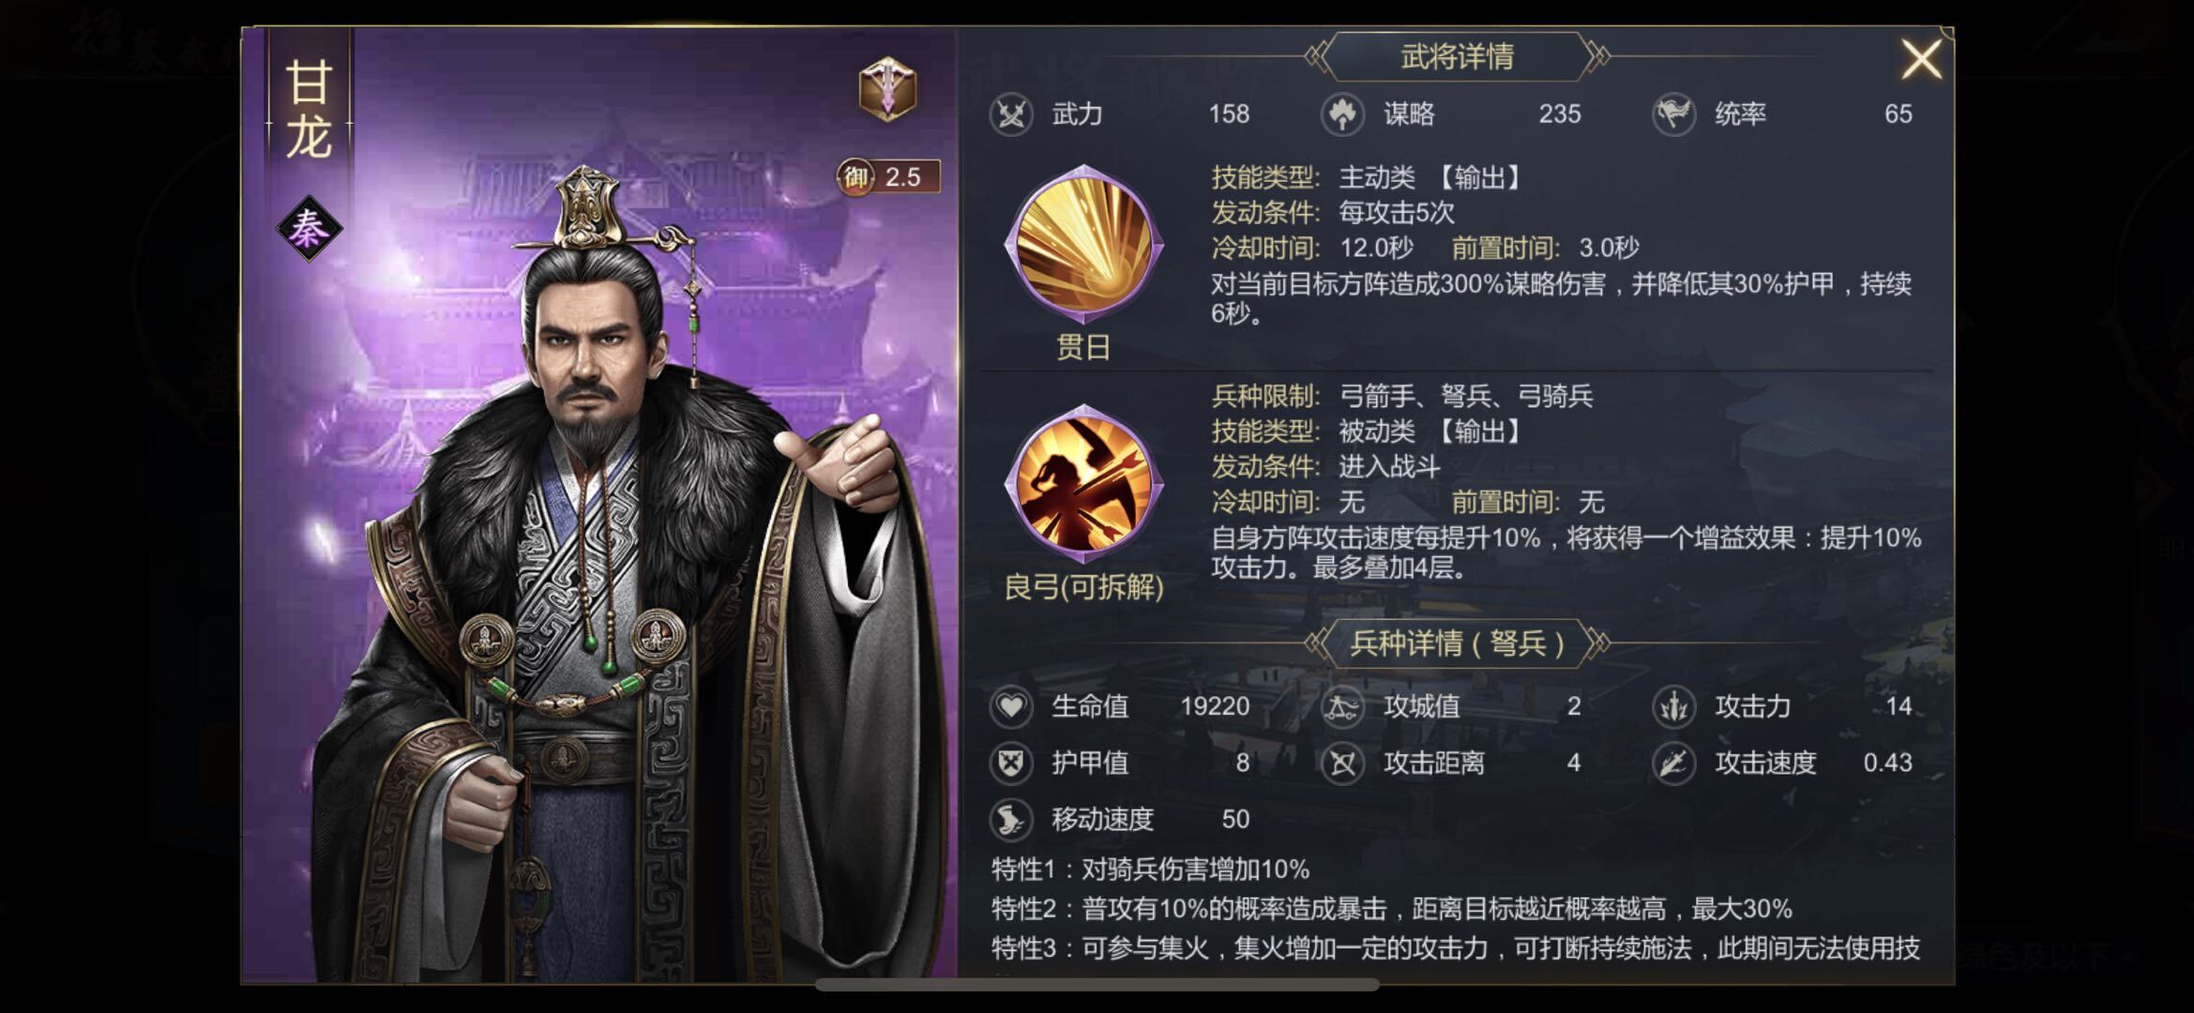Tap the 贯日 skill icon
The image size is (2194, 1013).
coord(1083,245)
